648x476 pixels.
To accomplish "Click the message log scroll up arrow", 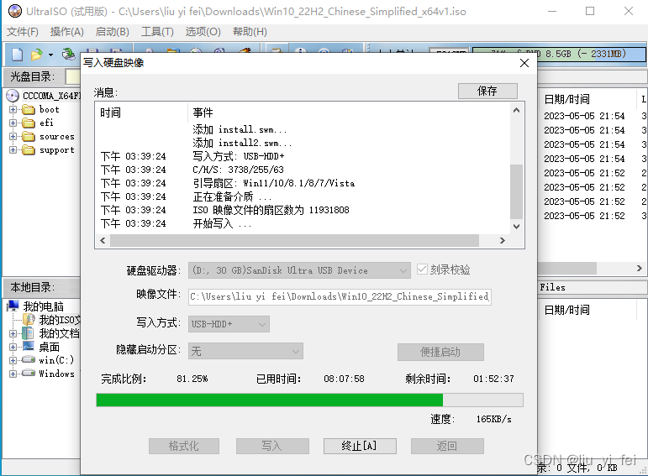I will pos(516,110).
